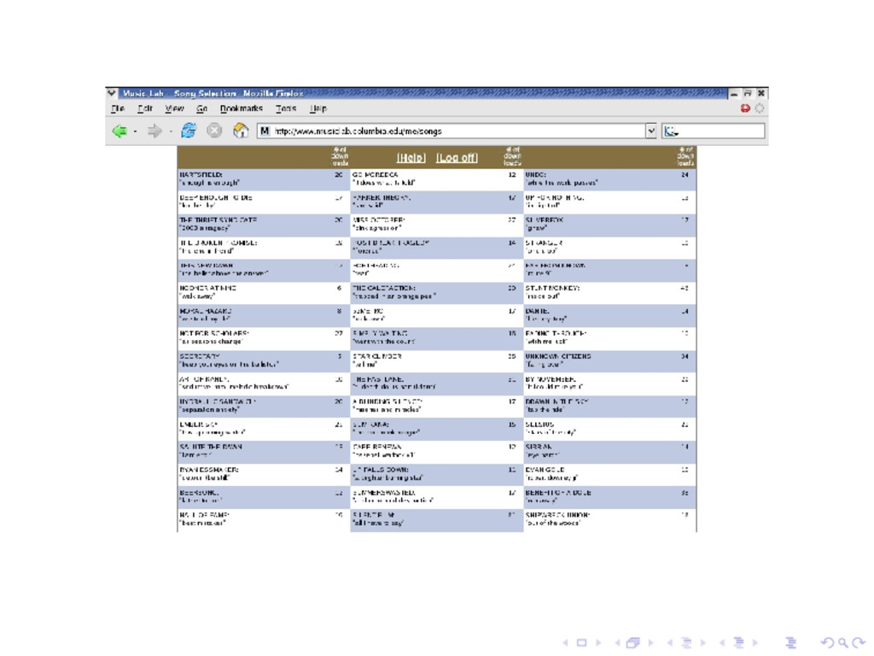Click the grey Forward arrow in Firefox

pos(154,131)
